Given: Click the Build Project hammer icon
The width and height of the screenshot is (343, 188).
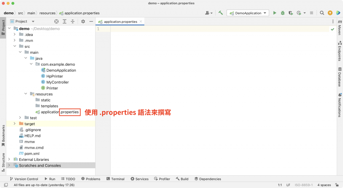Looking at the screenshot, I should coord(220,13).
